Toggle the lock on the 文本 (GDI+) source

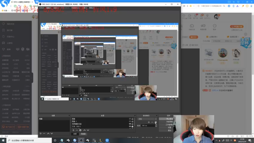(132, 126)
